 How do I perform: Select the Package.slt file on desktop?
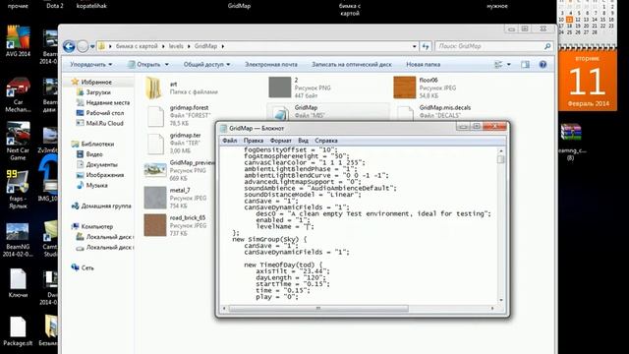click(18, 331)
